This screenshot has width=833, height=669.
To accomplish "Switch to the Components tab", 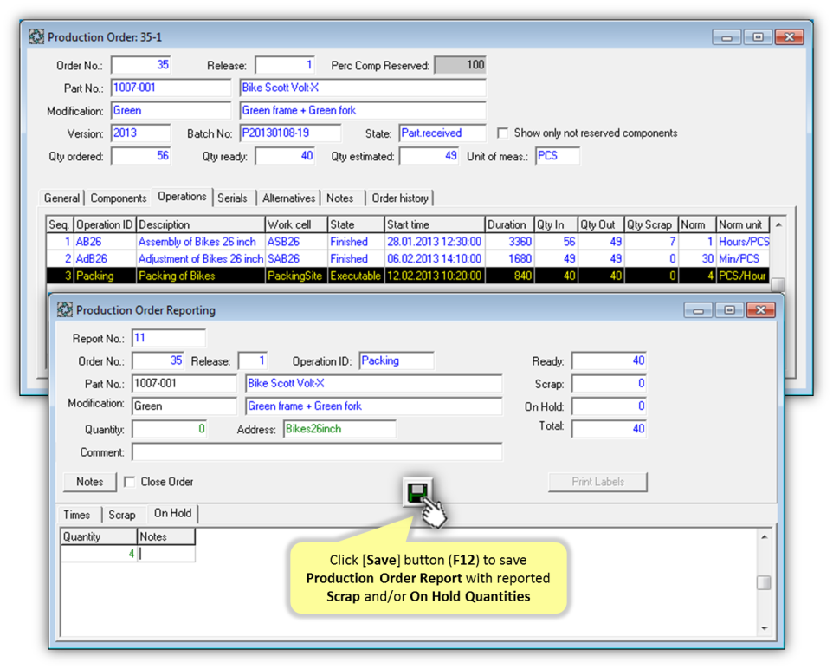I will pyautogui.click(x=119, y=198).
